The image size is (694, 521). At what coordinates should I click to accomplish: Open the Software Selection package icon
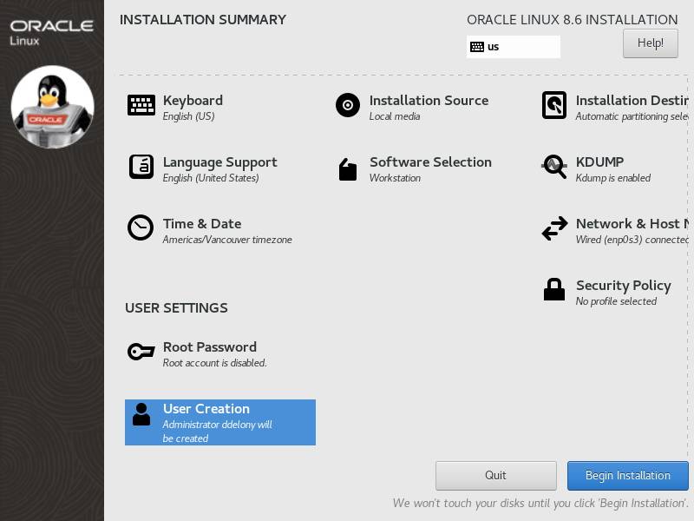coord(347,167)
